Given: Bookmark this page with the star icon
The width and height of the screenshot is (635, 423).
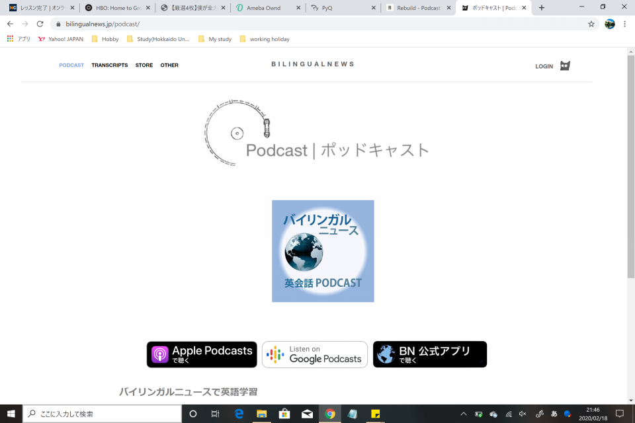Looking at the screenshot, I should (591, 24).
